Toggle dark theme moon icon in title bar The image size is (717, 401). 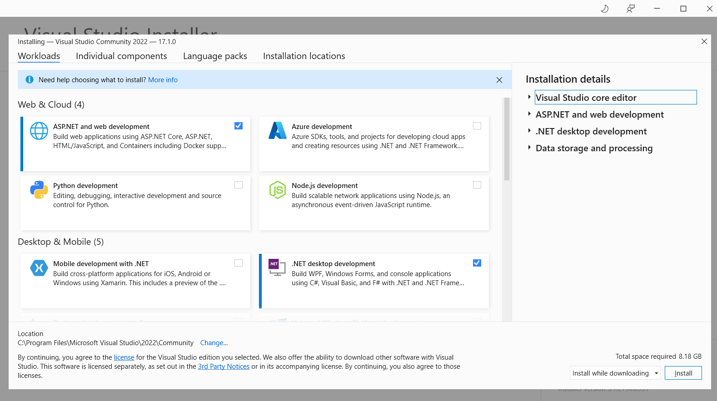(x=605, y=9)
